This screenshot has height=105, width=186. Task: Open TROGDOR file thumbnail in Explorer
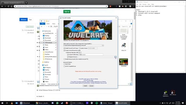pos(124,63)
